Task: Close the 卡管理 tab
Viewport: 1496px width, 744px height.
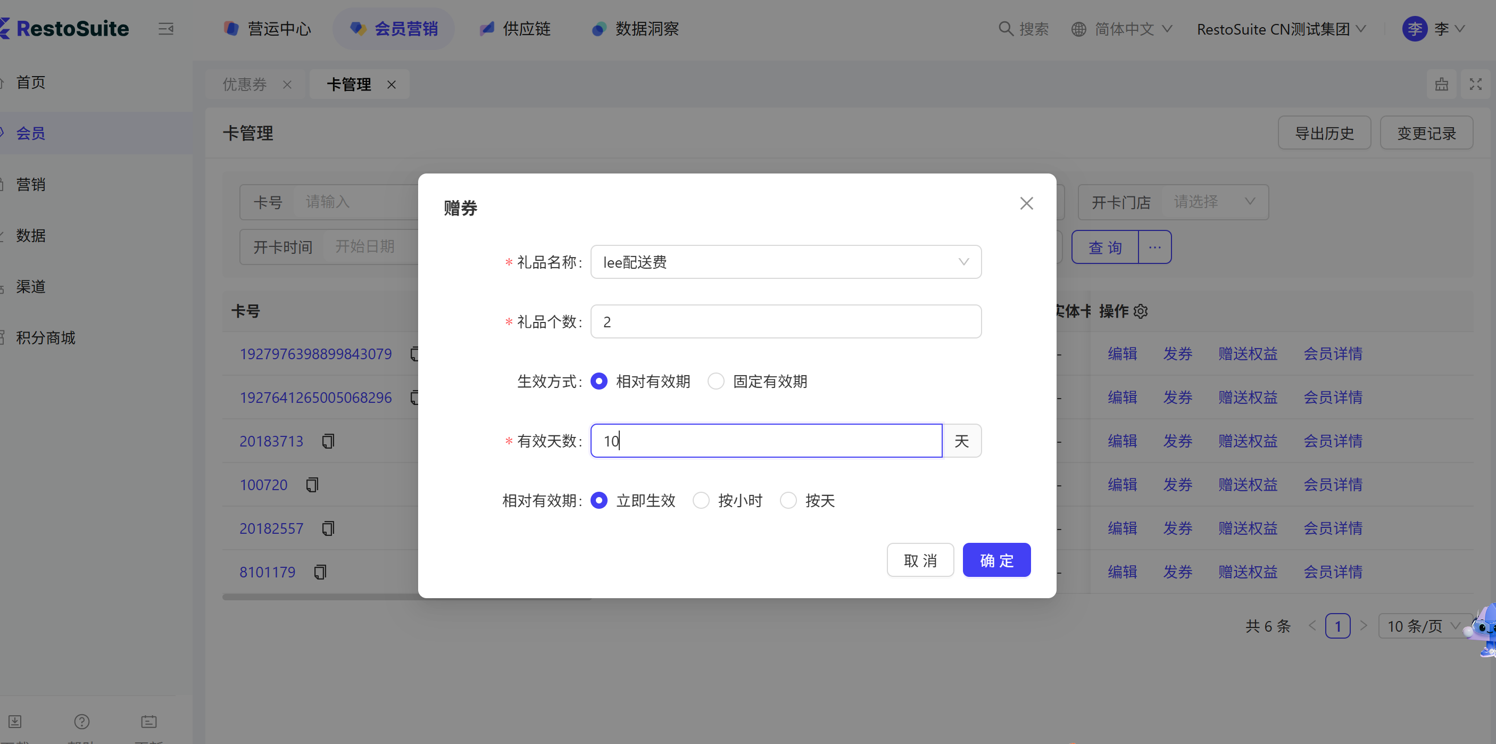Action: coord(392,85)
